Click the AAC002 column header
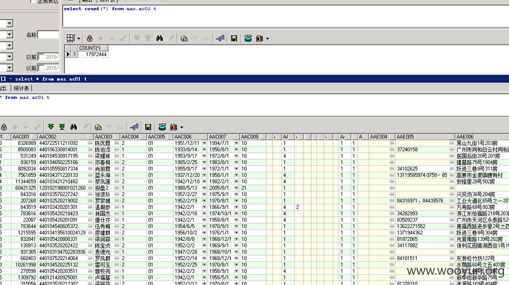 click(66, 137)
